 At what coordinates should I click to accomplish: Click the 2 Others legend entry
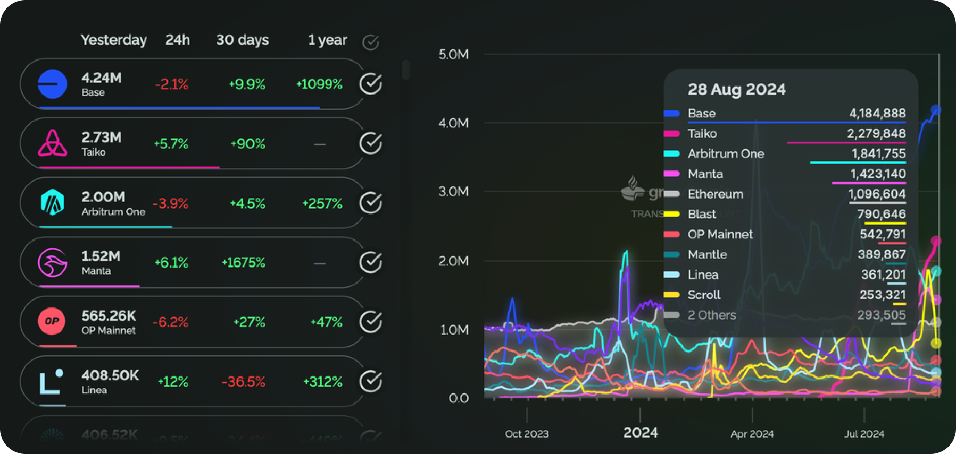tap(711, 315)
